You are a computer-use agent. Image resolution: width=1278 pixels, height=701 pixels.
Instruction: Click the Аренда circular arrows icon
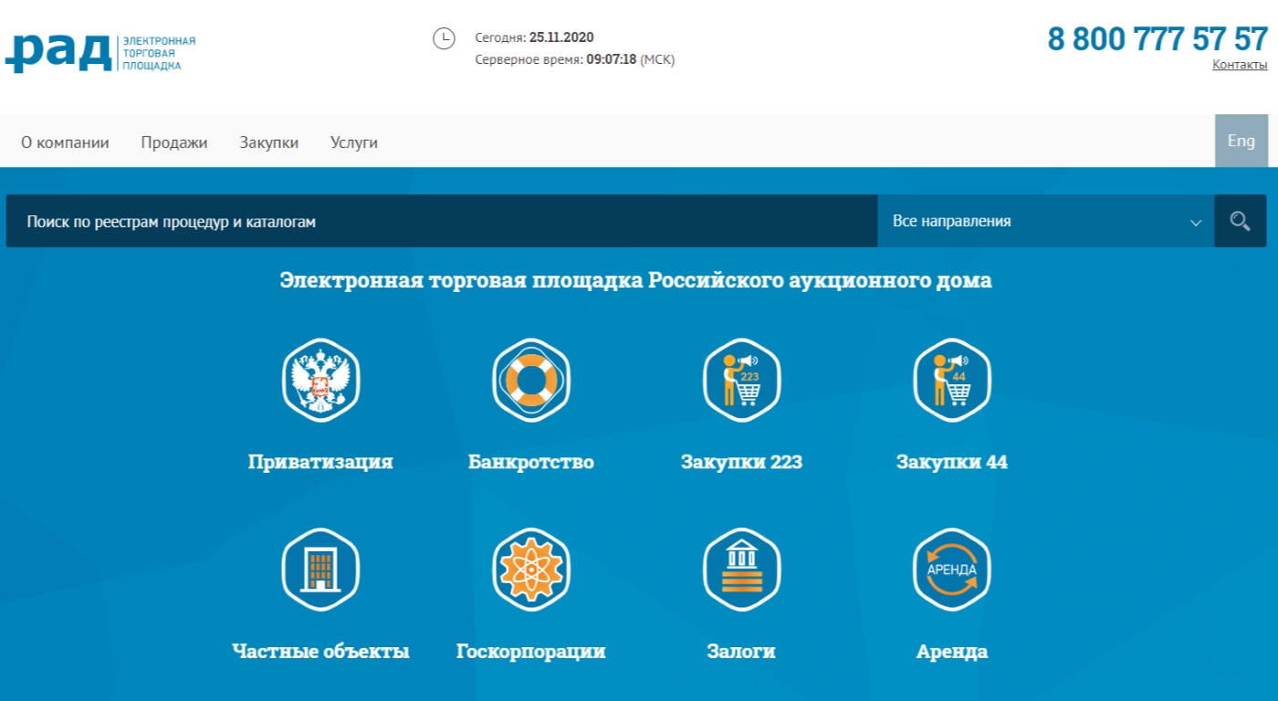click(952, 567)
